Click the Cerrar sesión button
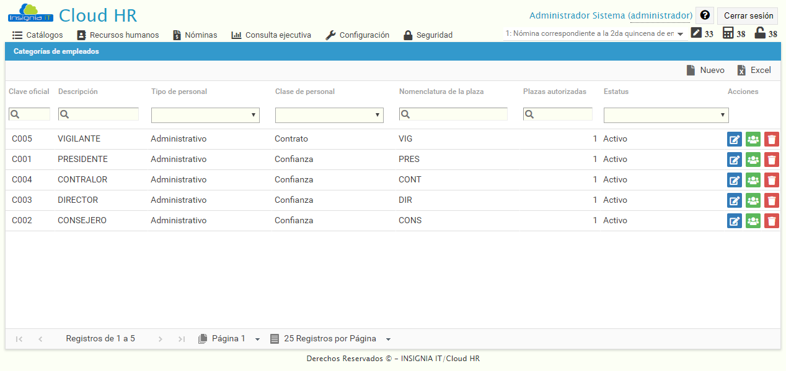 (747, 15)
